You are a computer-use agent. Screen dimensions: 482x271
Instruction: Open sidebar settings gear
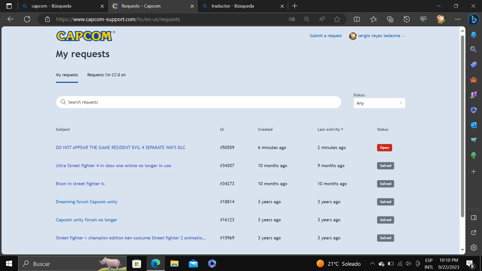click(x=474, y=248)
